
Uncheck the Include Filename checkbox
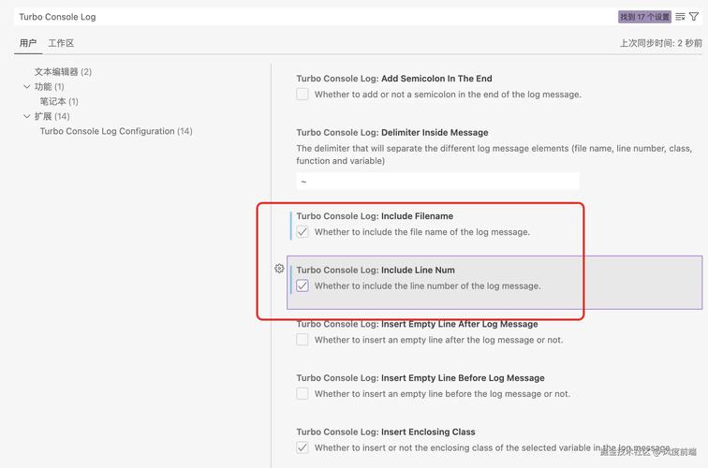pos(302,232)
